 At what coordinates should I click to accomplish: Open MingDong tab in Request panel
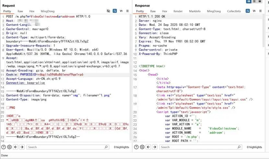[48, 11]
